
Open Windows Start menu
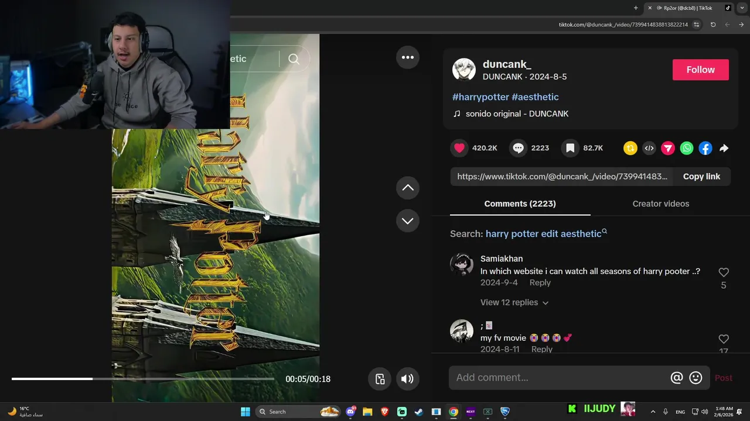pos(246,412)
